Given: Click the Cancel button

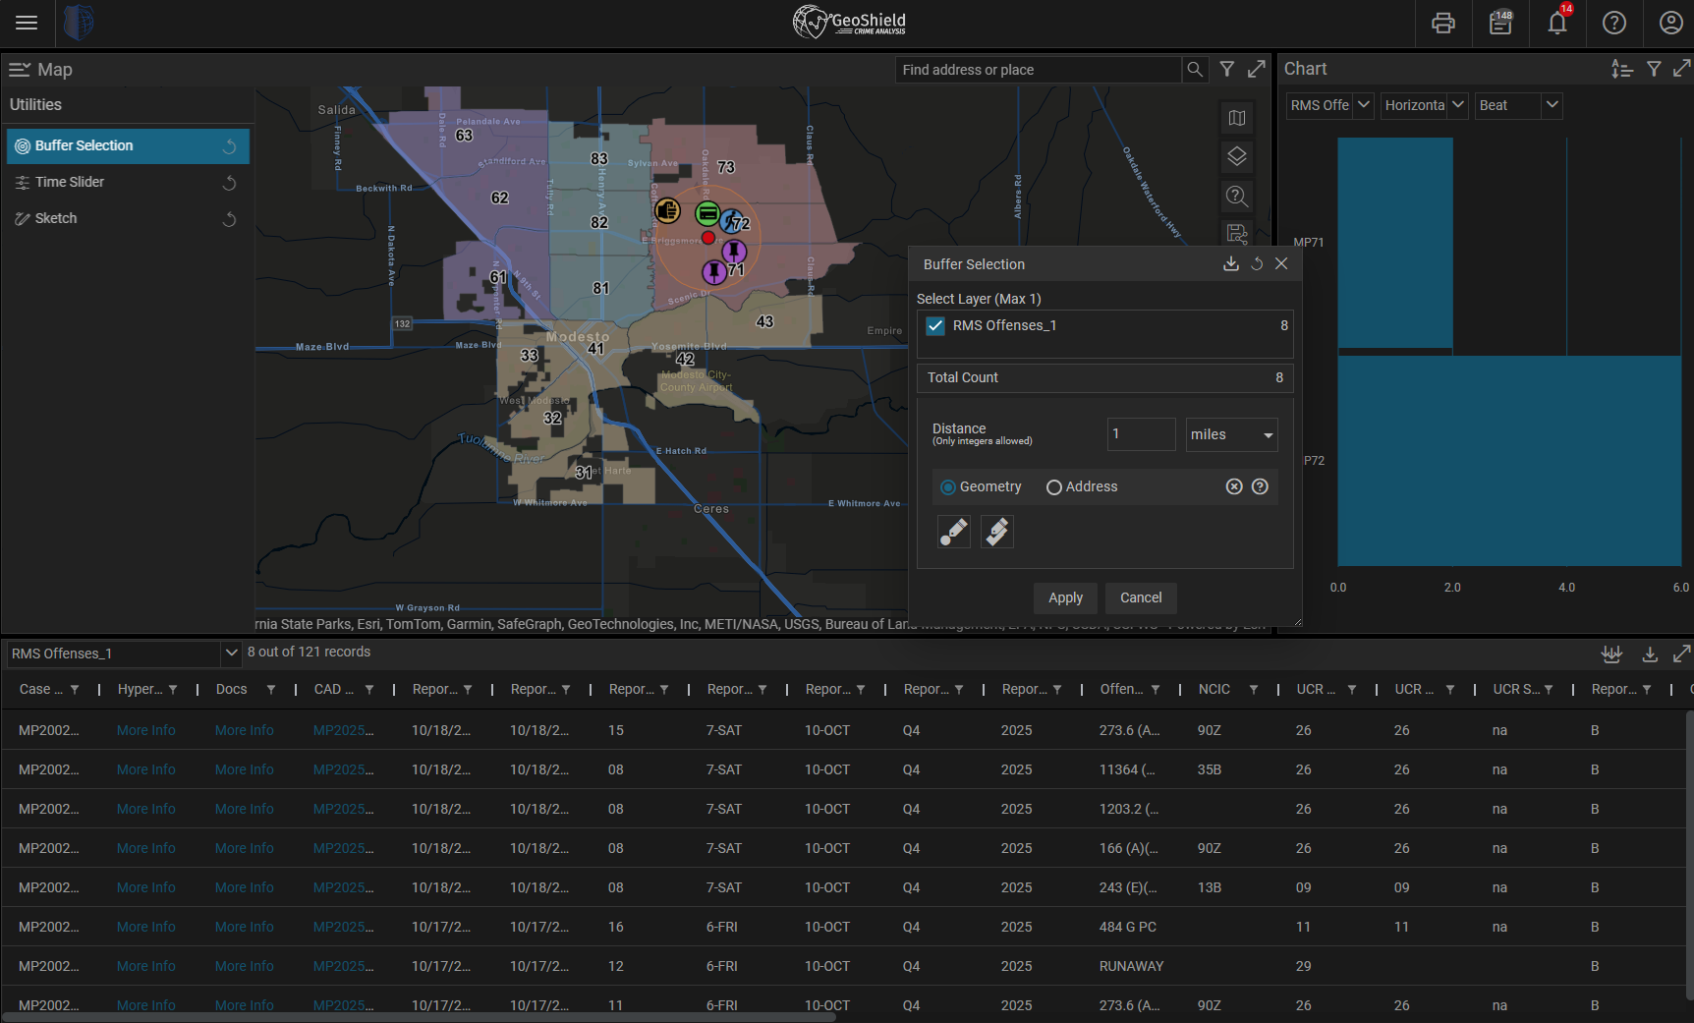Looking at the screenshot, I should 1141,597.
